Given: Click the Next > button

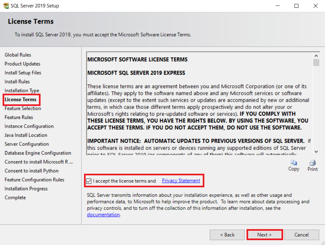Looking at the screenshot, I should [x=264, y=235].
